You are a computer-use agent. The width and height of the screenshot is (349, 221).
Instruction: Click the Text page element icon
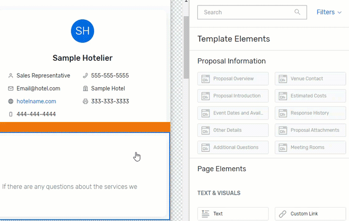[x=205, y=214]
